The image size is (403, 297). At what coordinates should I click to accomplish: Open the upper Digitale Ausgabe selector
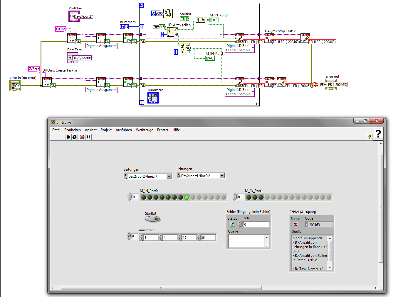click(x=101, y=46)
